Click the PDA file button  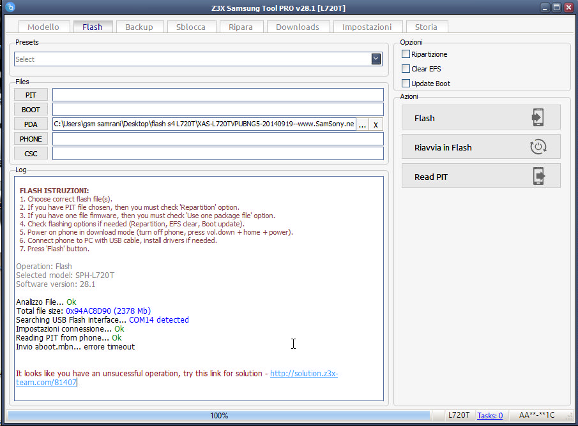pos(31,124)
